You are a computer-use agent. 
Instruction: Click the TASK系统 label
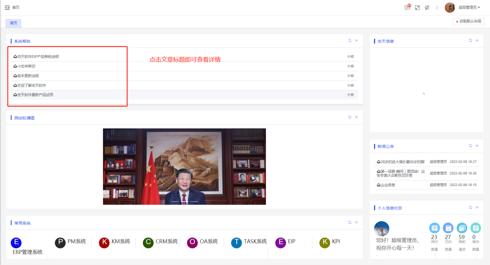point(255,241)
